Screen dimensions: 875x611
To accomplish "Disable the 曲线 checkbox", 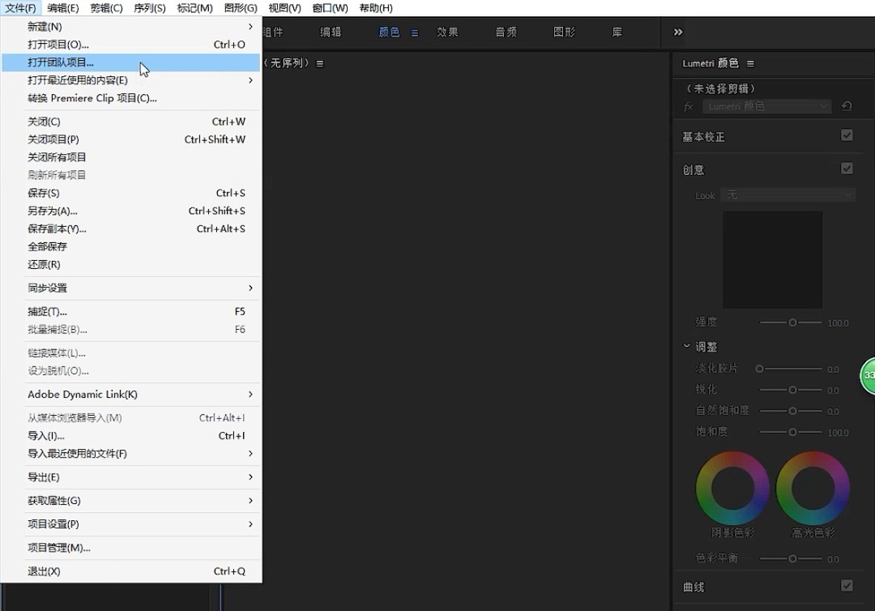I will [847, 585].
